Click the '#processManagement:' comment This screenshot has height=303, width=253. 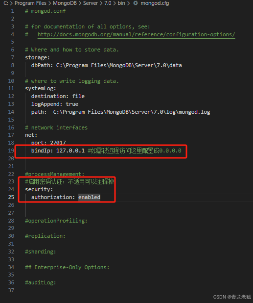55,174
